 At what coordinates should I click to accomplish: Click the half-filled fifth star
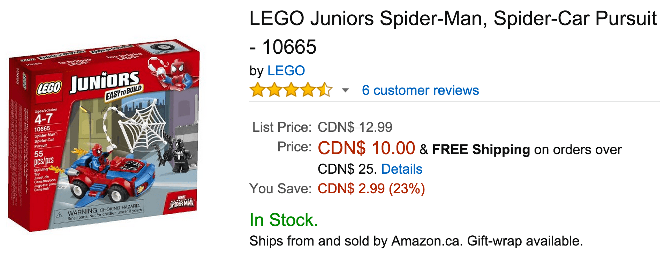[x=324, y=90]
